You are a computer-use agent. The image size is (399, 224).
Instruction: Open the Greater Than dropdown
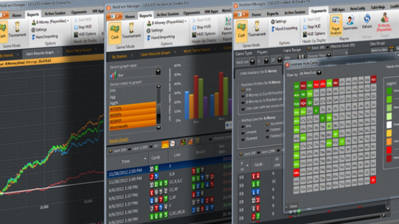click(329, 54)
